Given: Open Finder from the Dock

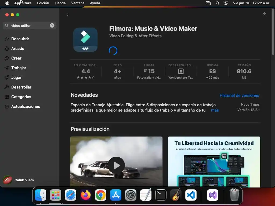Looking at the screenshot, I should pos(41,195).
